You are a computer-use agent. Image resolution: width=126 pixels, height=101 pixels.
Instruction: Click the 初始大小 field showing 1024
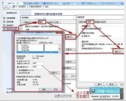point(38,63)
